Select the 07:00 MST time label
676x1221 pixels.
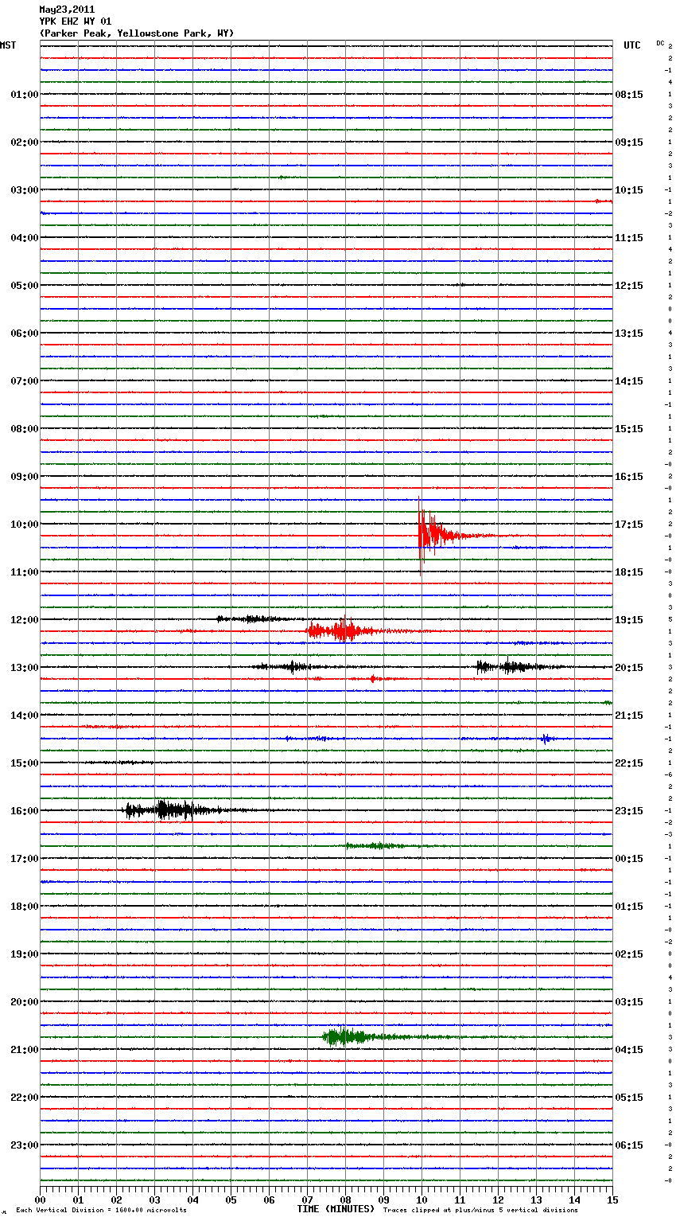(x=25, y=381)
